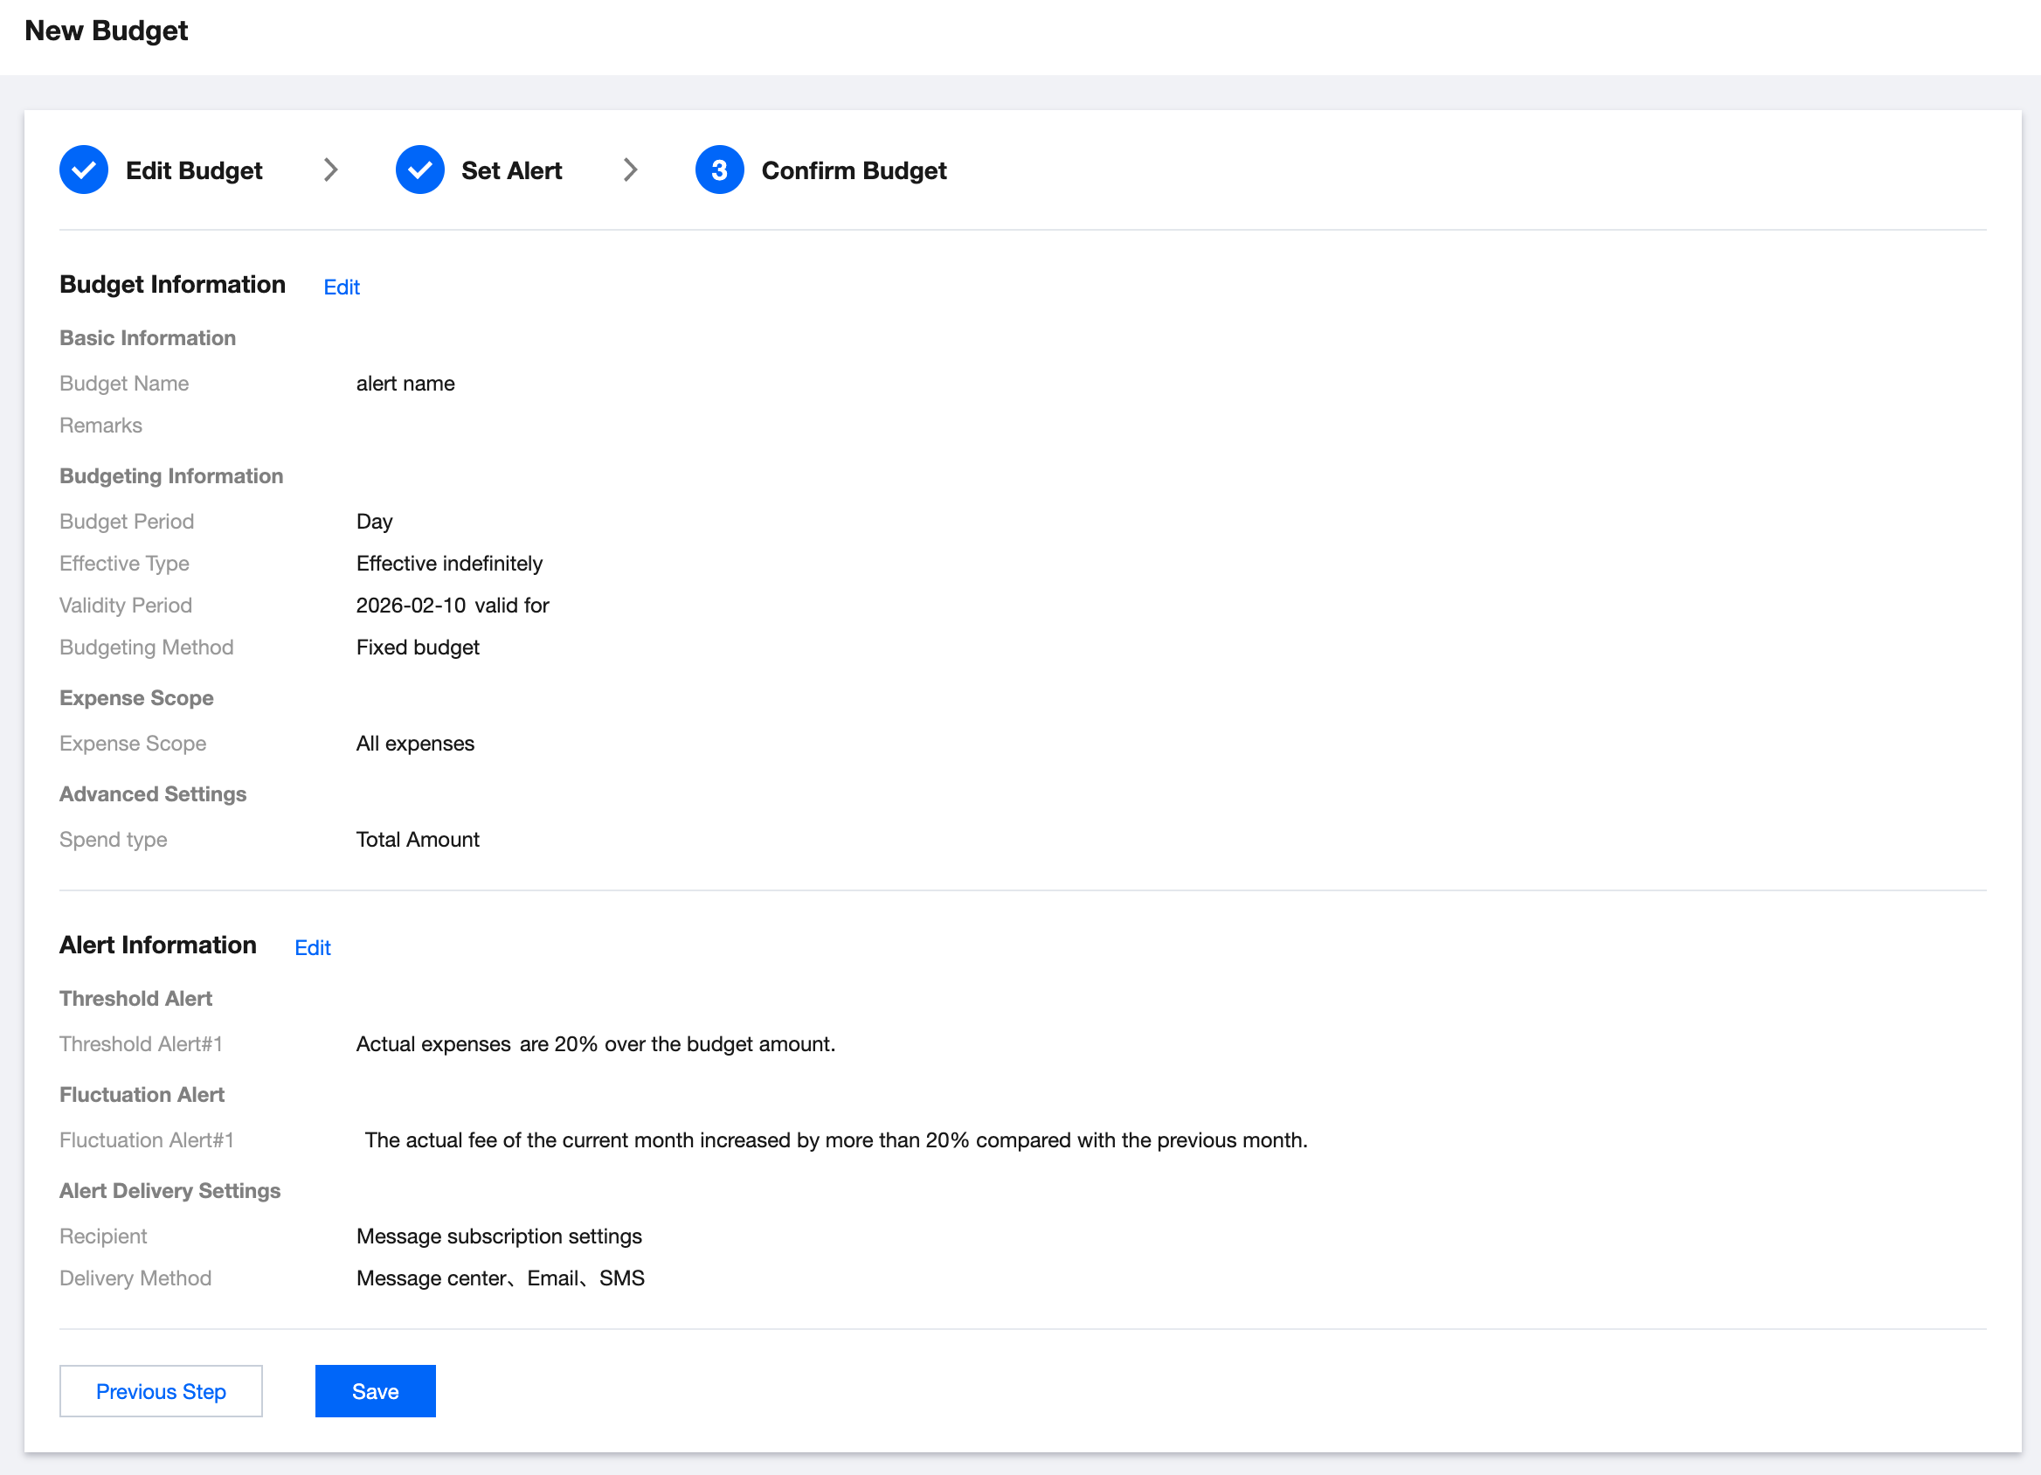2041x1475 pixels.
Task: Open the Set Alert step
Action: pos(511,171)
